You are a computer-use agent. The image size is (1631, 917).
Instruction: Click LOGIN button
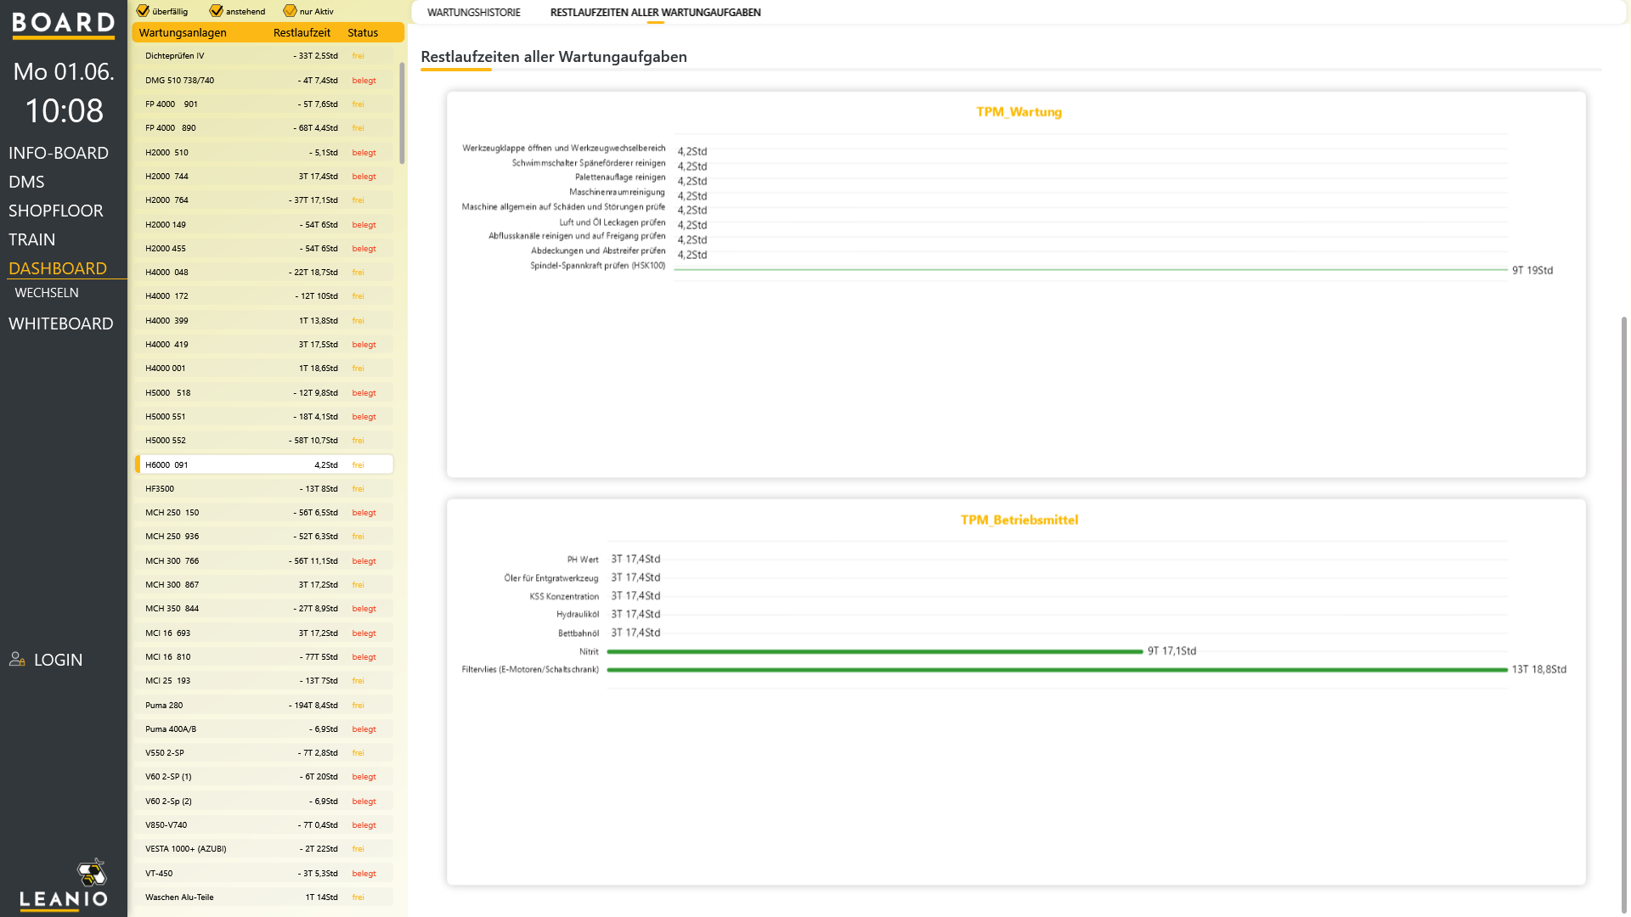pyautogui.click(x=58, y=660)
